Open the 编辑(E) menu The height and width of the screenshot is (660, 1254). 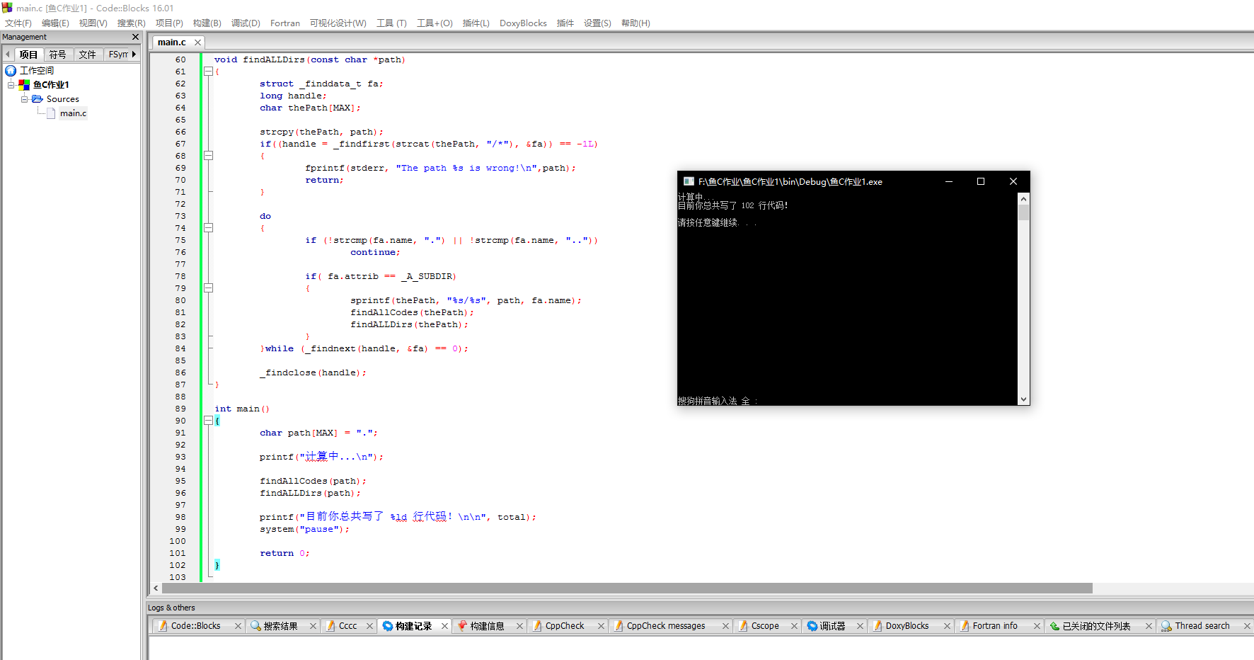click(55, 23)
